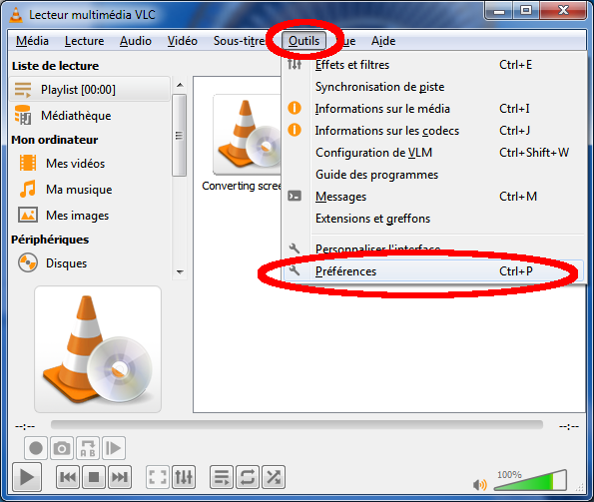
Task: Click the sidebar scroll down arrow
Action: pos(180,272)
